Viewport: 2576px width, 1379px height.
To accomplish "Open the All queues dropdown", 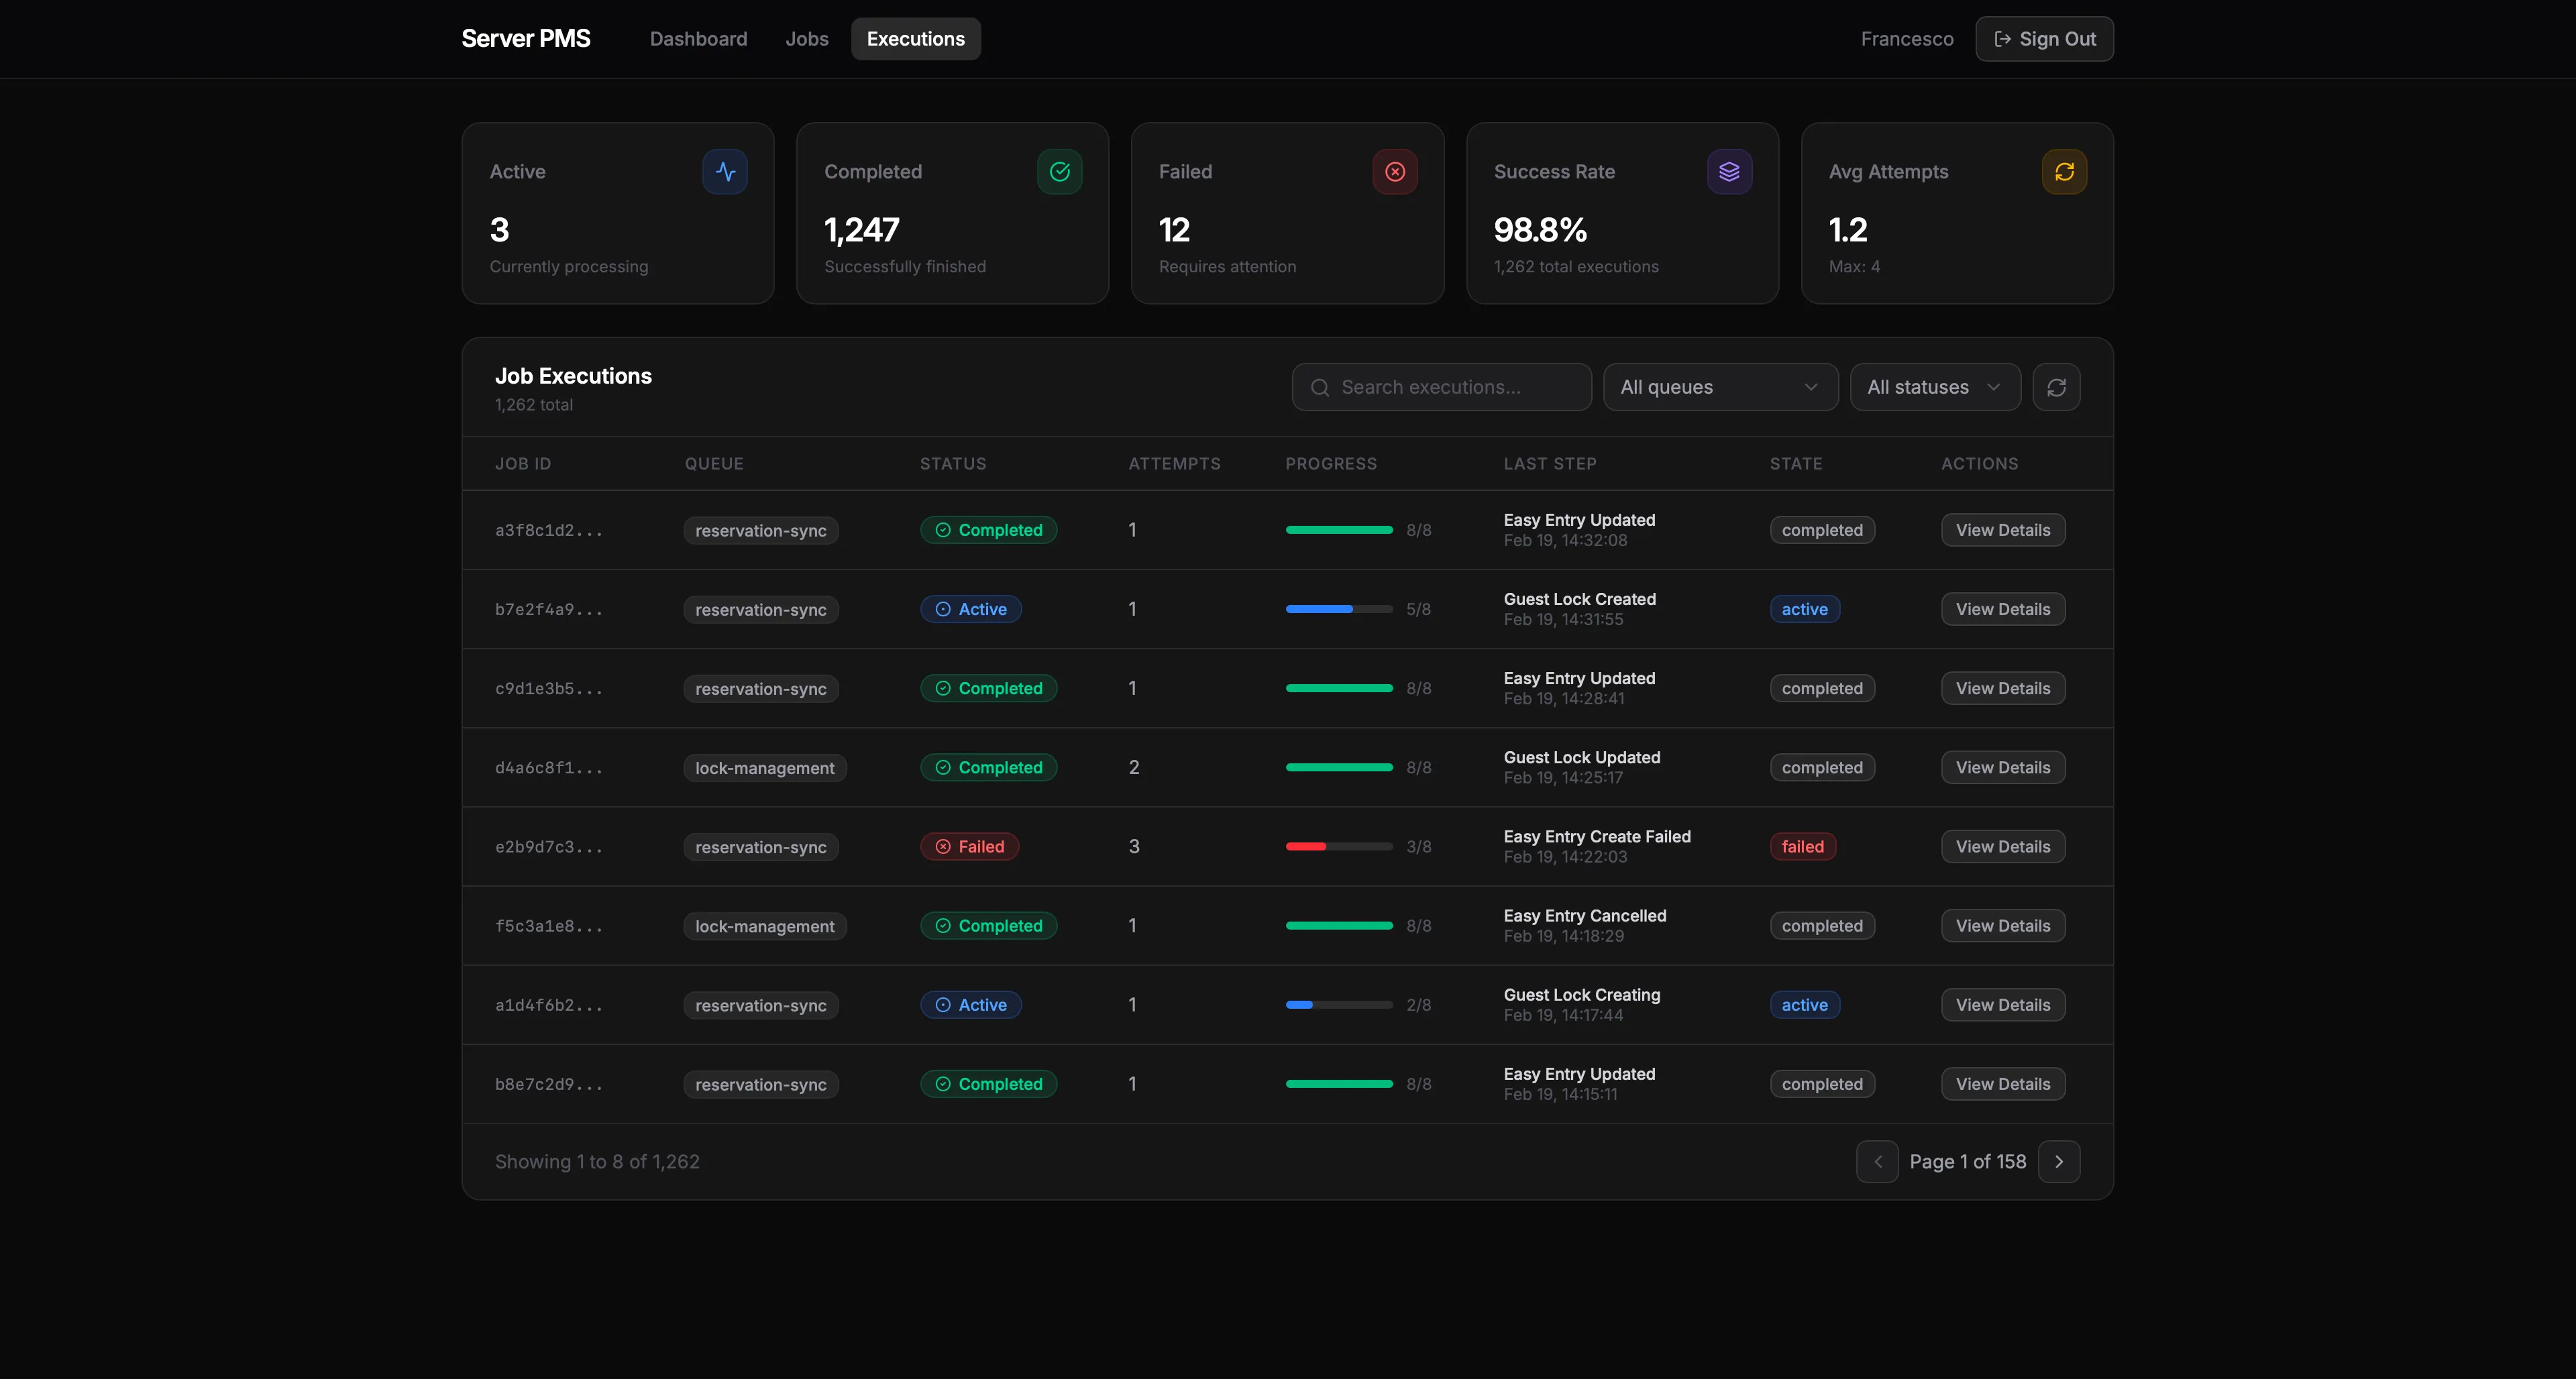I will [x=1720, y=387].
